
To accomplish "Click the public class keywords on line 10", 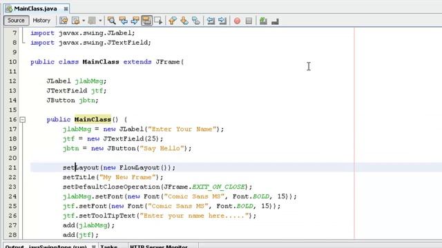I will pyautogui.click(x=55, y=62).
